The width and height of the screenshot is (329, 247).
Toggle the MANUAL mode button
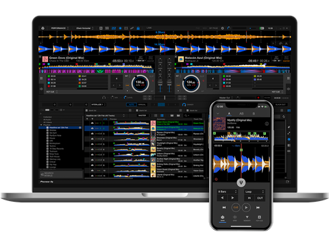[142, 104]
